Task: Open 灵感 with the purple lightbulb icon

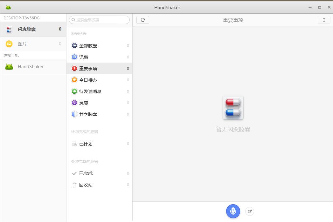Action: coord(83,103)
